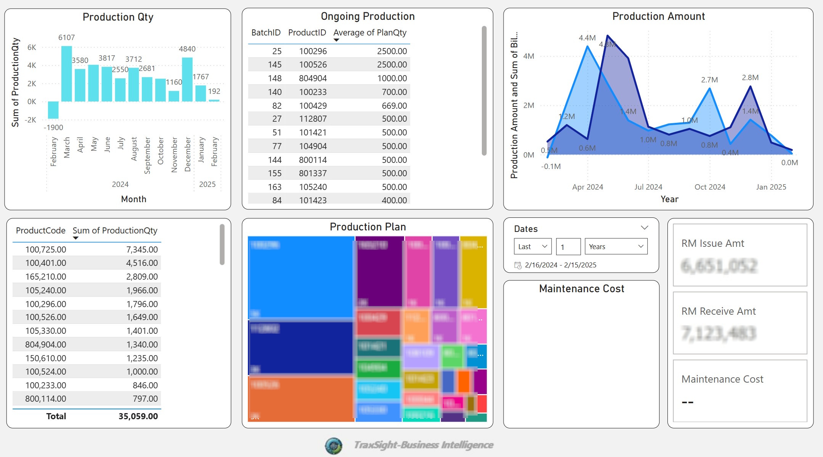Click the large light blue treemap tile
The image size is (823, 457).
coord(301,277)
